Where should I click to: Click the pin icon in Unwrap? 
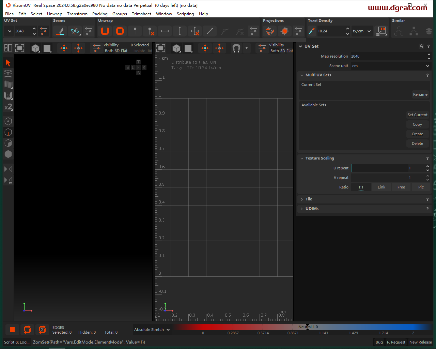click(135, 31)
